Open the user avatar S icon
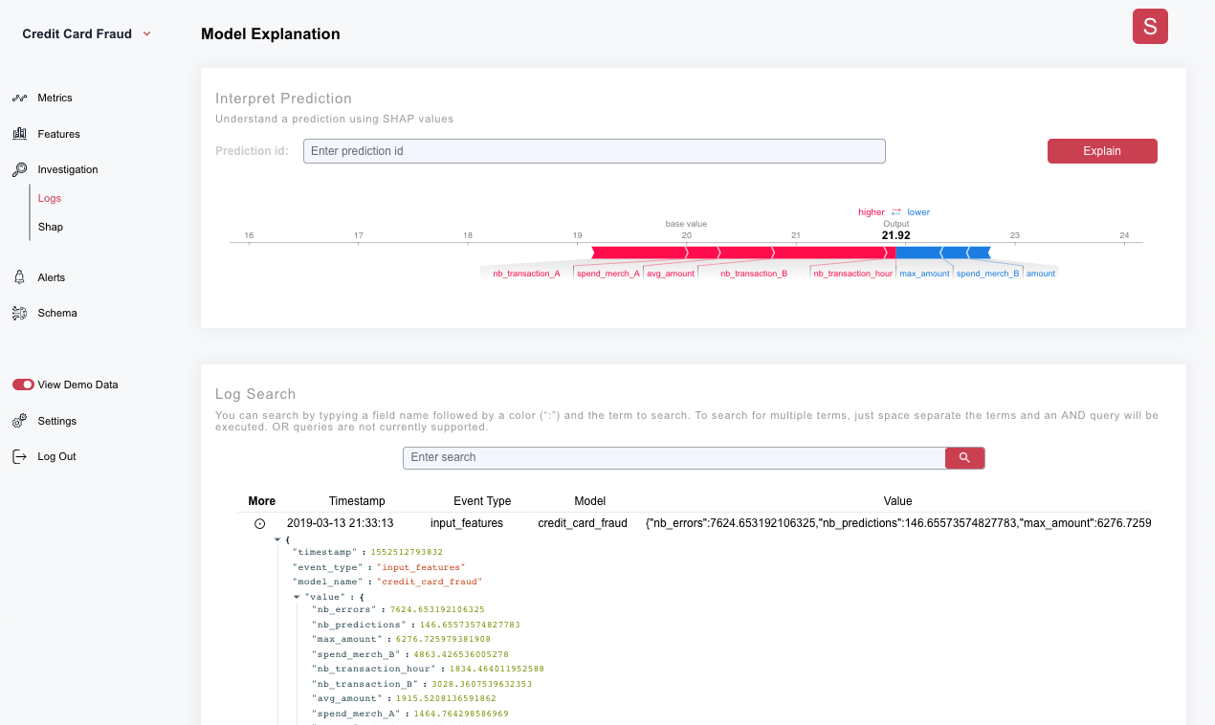The image size is (1215, 725). coord(1150,27)
